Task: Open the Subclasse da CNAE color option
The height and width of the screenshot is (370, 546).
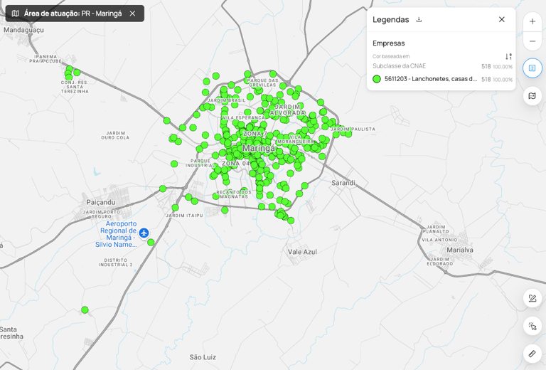Action: pos(400,65)
